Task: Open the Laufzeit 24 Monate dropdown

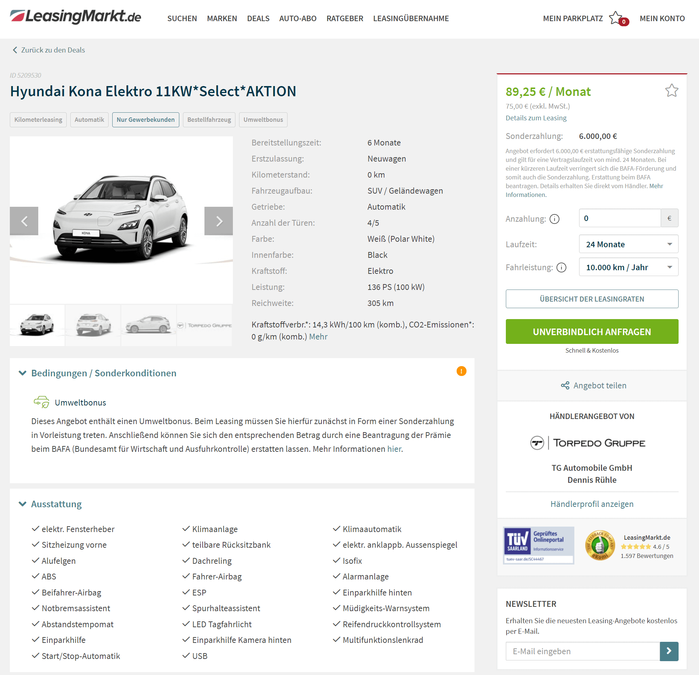Action: pos(628,244)
